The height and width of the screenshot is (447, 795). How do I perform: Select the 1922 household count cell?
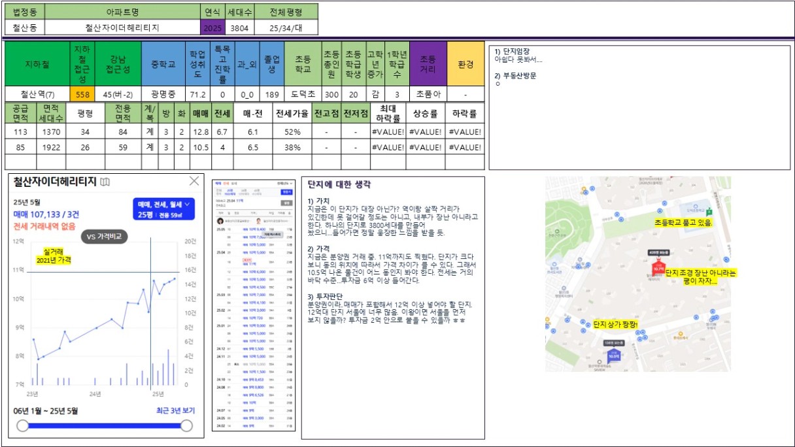click(x=50, y=147)
